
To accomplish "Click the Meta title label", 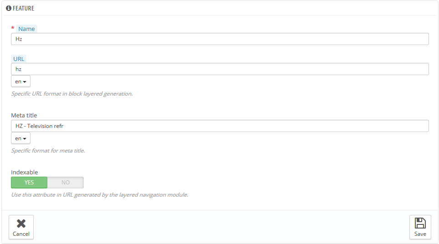I will [24, 116].
